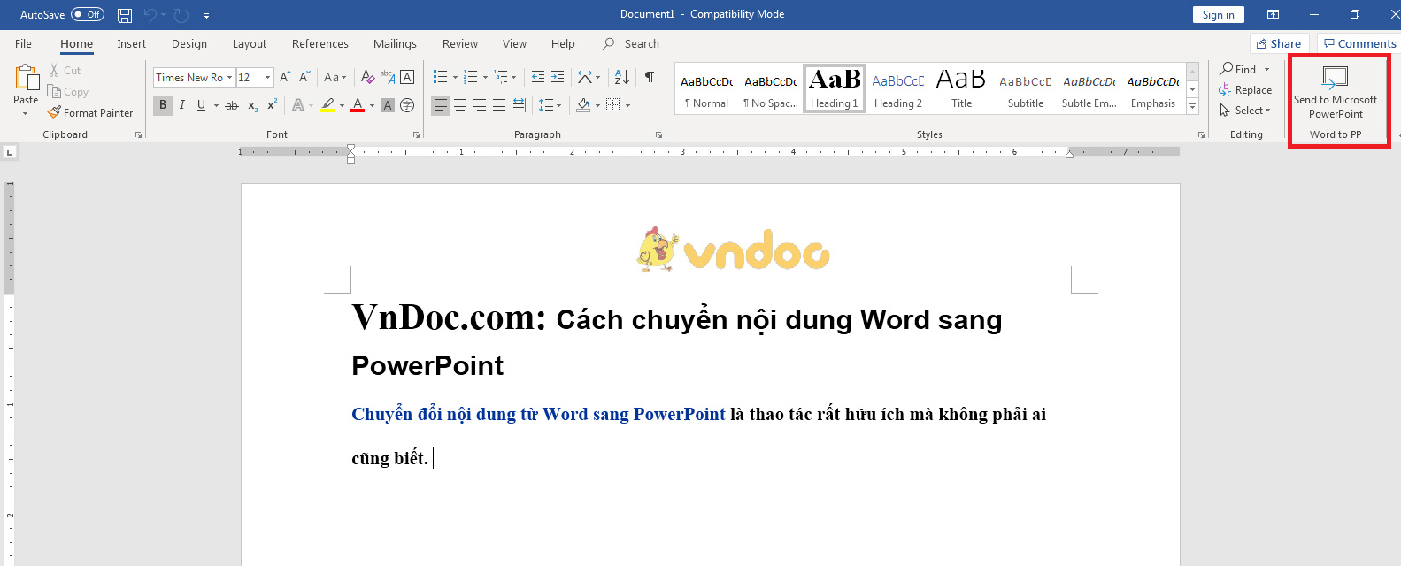The height and width of the screenshot is (566, 1401).
Task: Click the vndoc logo image
Action: [x=733, y=249]
